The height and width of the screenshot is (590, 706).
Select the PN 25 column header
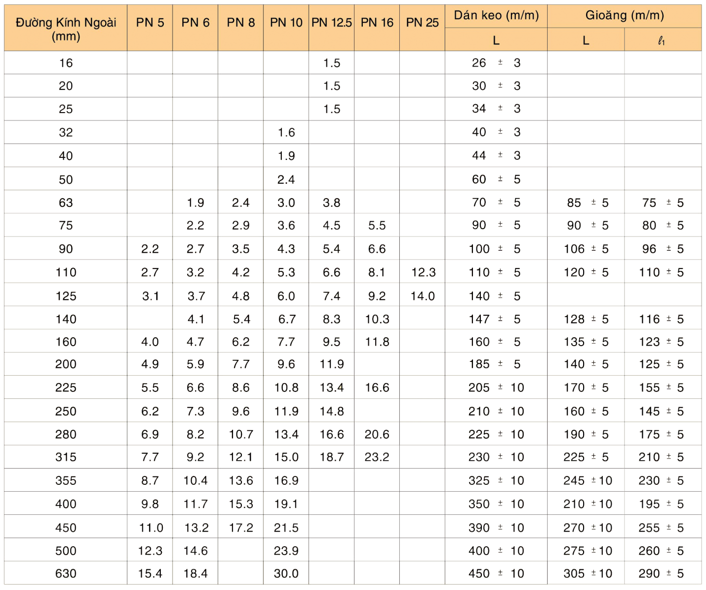point(422,29)
